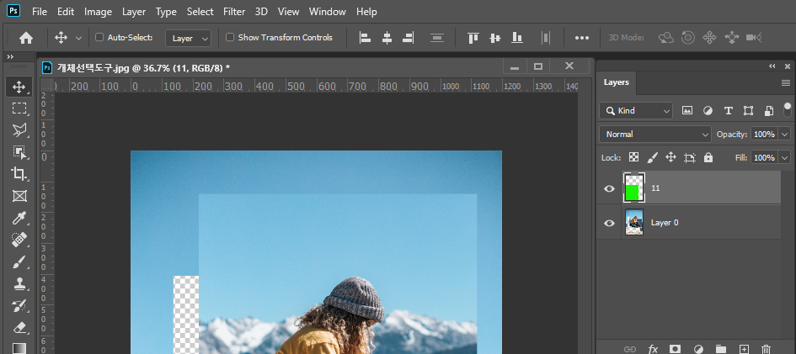Image resolution: width=796 pixels, height=354 pixels.
Task: Select the Polygonal Lasso tool
Action: point(19,130)
